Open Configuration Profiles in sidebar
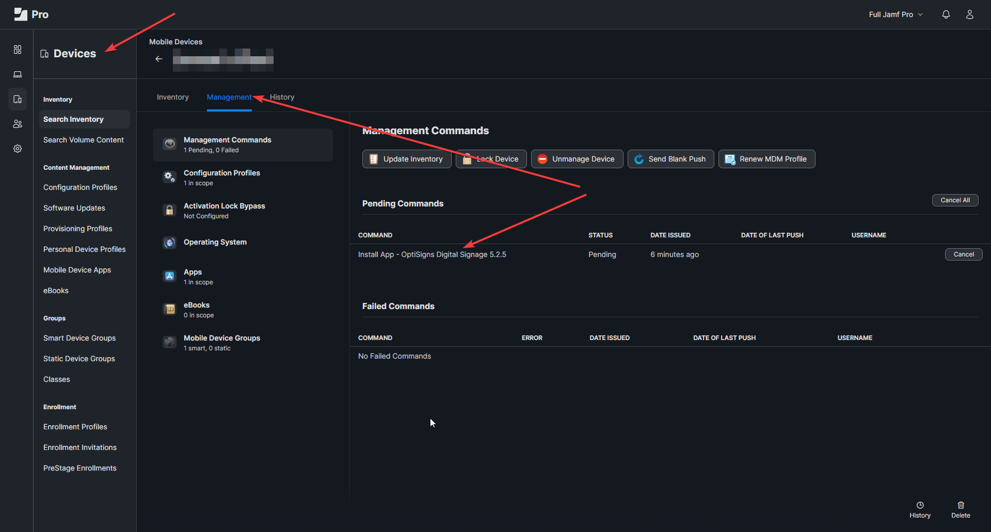 pos(80,187)
